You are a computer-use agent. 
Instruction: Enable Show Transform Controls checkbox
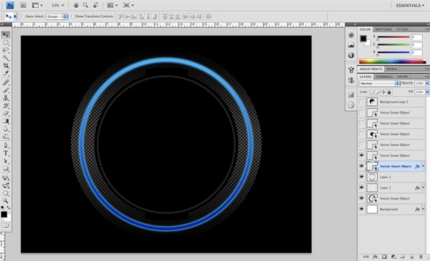click(x=73, y=16)
